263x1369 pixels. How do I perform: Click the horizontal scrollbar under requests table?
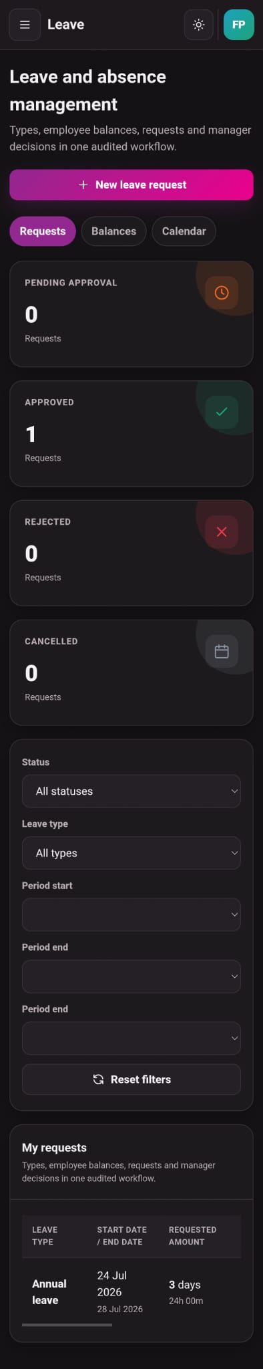[67, 1325]
